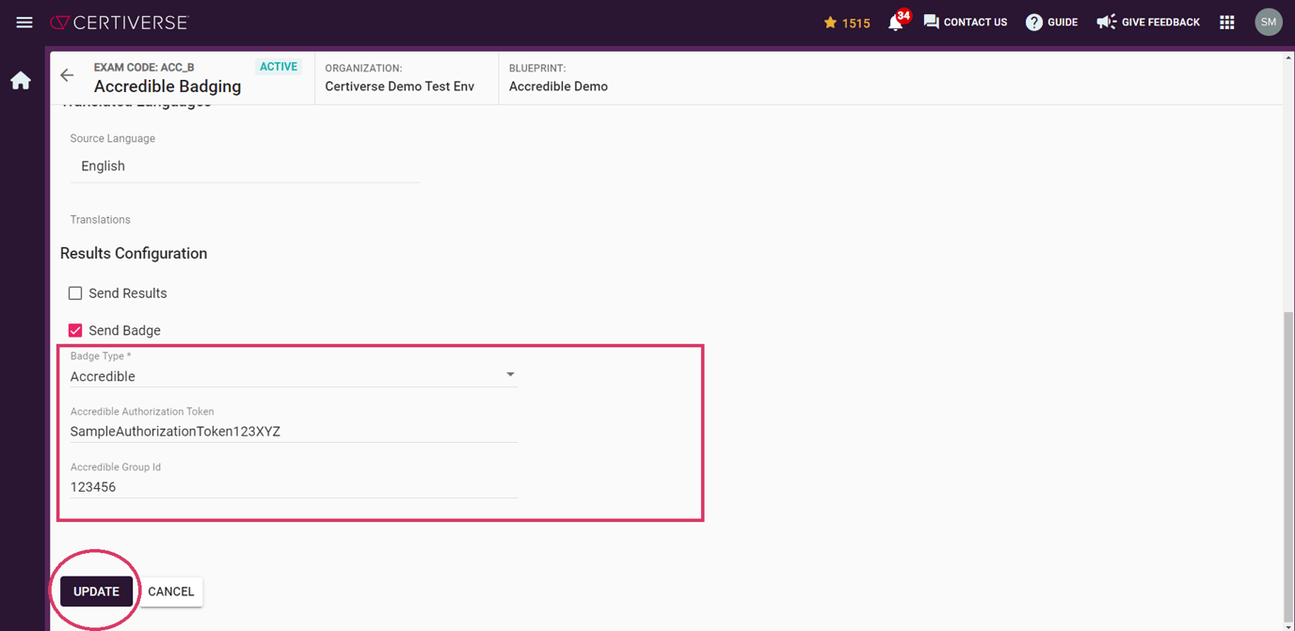The width and height of the screenshot is (1295, 631).
Task: Click the dropdown arrow beside Accredible
Action: (510, 373)
